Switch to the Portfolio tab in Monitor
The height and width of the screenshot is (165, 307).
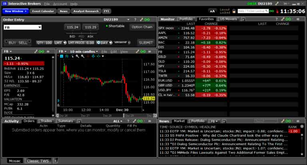186,19
